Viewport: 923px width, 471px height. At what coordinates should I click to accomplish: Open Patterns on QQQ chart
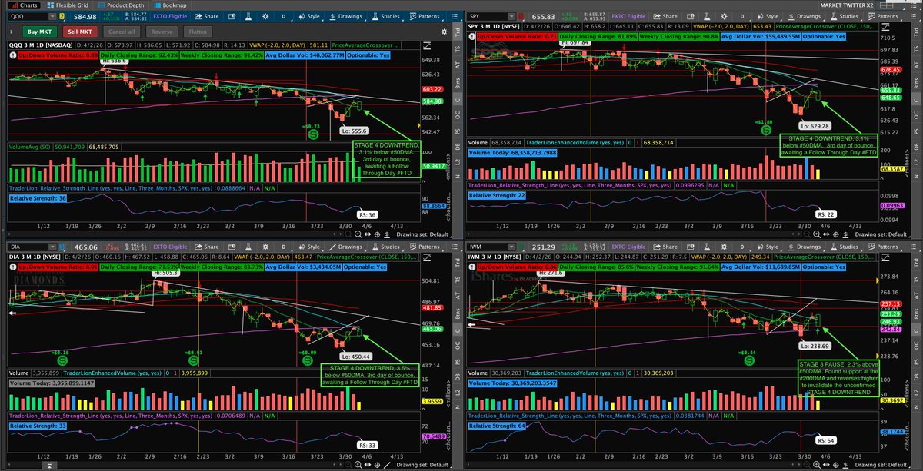426,16
